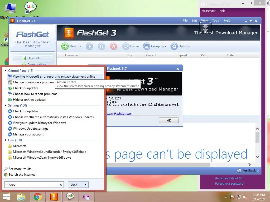Open Control Panel Check for updates result
Image resolution: width=270 pixels, height=202 pixels.
[23, 88]
